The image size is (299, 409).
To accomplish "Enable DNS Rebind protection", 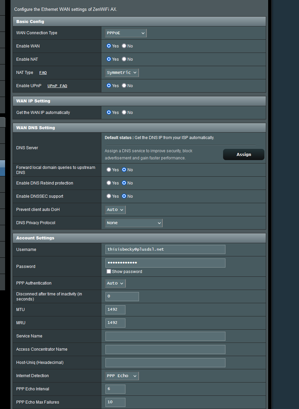I will coord(108,183).
